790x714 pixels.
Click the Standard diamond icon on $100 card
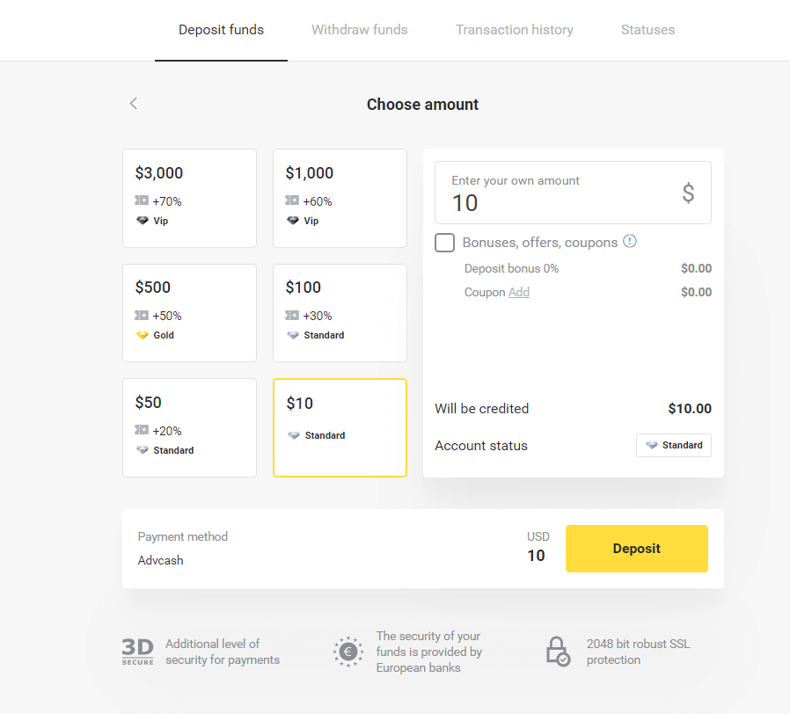coord(292,335)
